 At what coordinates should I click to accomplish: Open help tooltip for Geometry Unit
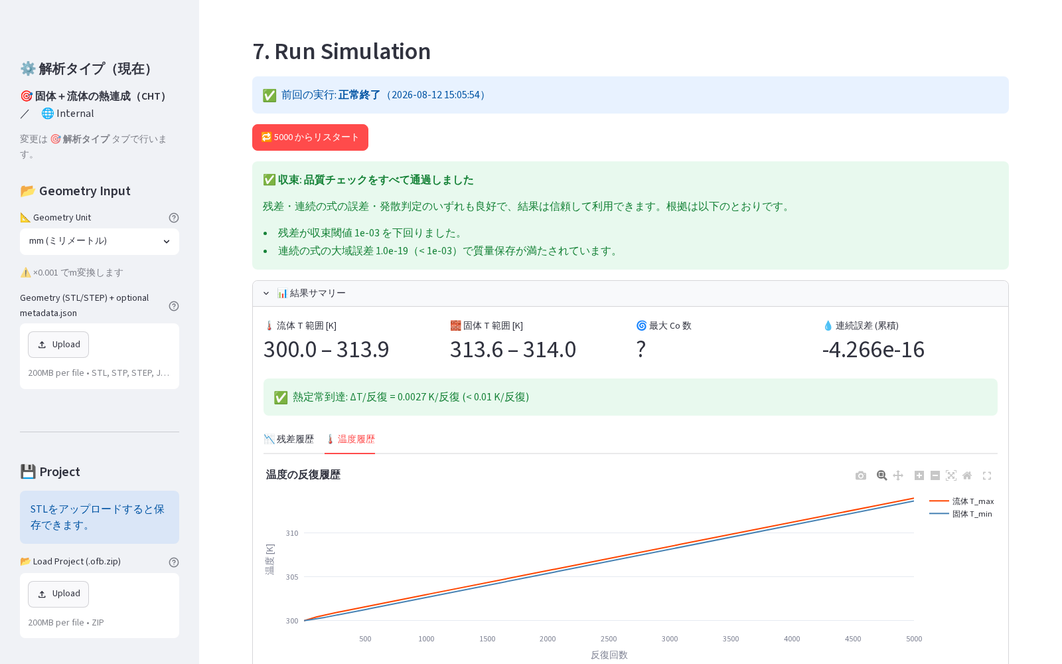[x=174, y=218]
